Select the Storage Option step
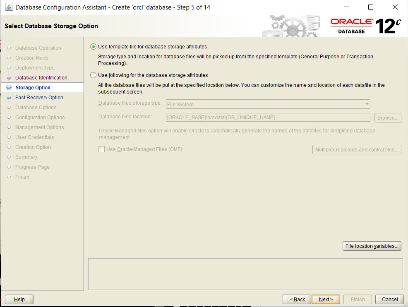 (33, 88)
